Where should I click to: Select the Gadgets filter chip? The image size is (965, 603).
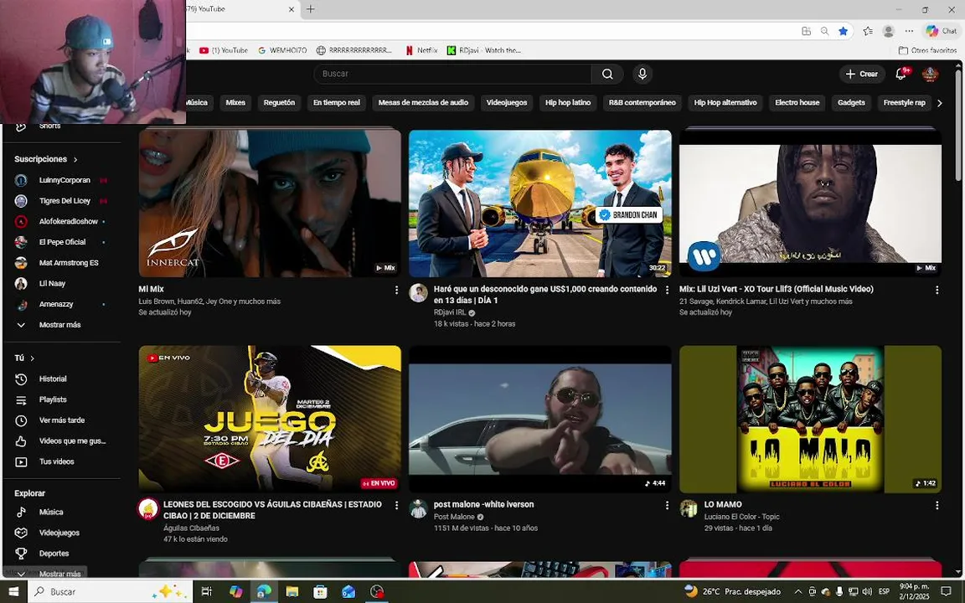pos(852,103)
